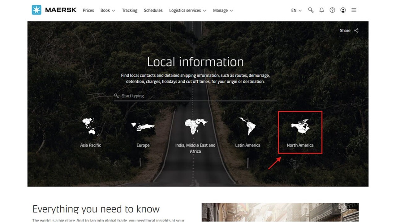Click the Maersk star logo
The height and width of the screenshot is (222, 396).
pyautogui.click(x=37, y=10)
